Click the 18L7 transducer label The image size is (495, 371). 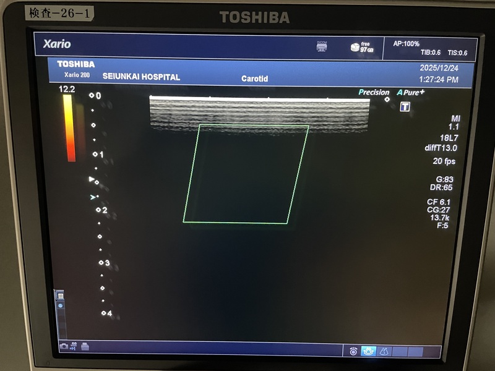449,138
